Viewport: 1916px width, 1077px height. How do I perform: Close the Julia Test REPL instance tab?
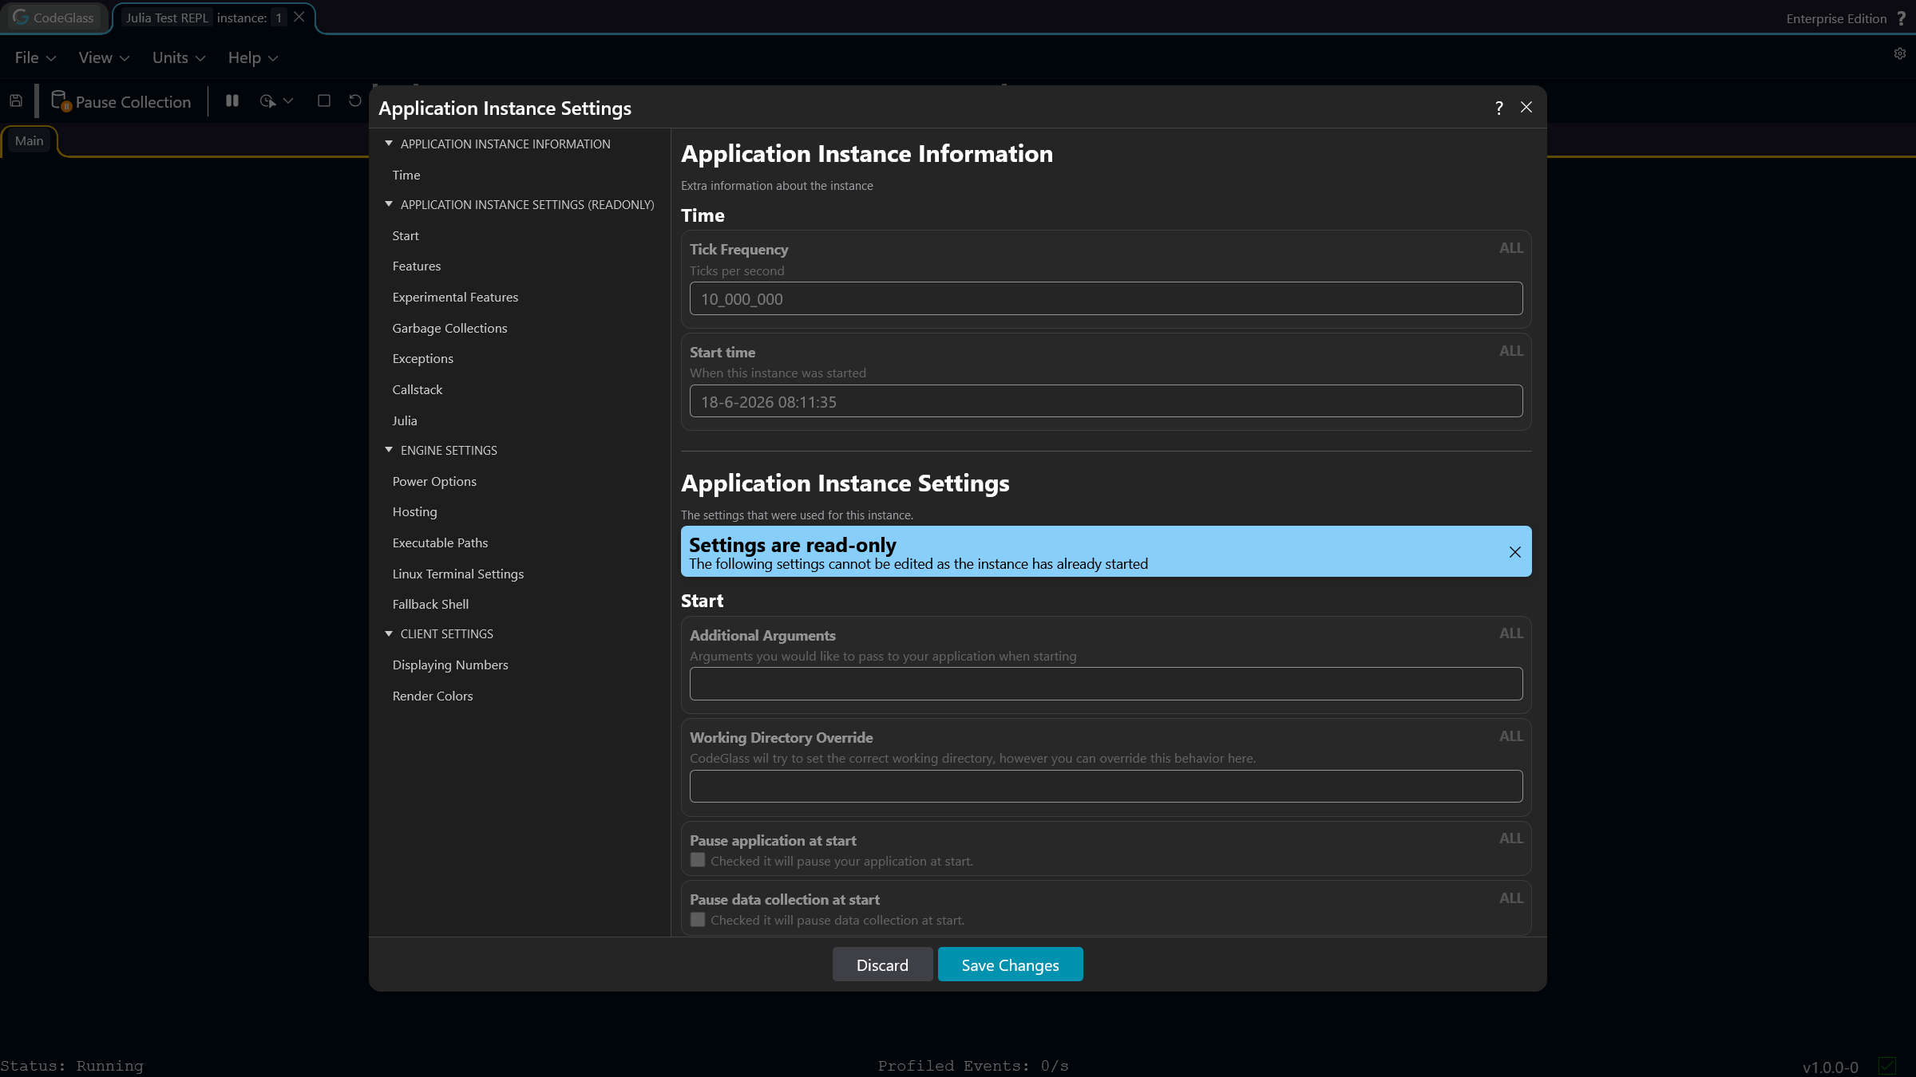click(299, 17)
